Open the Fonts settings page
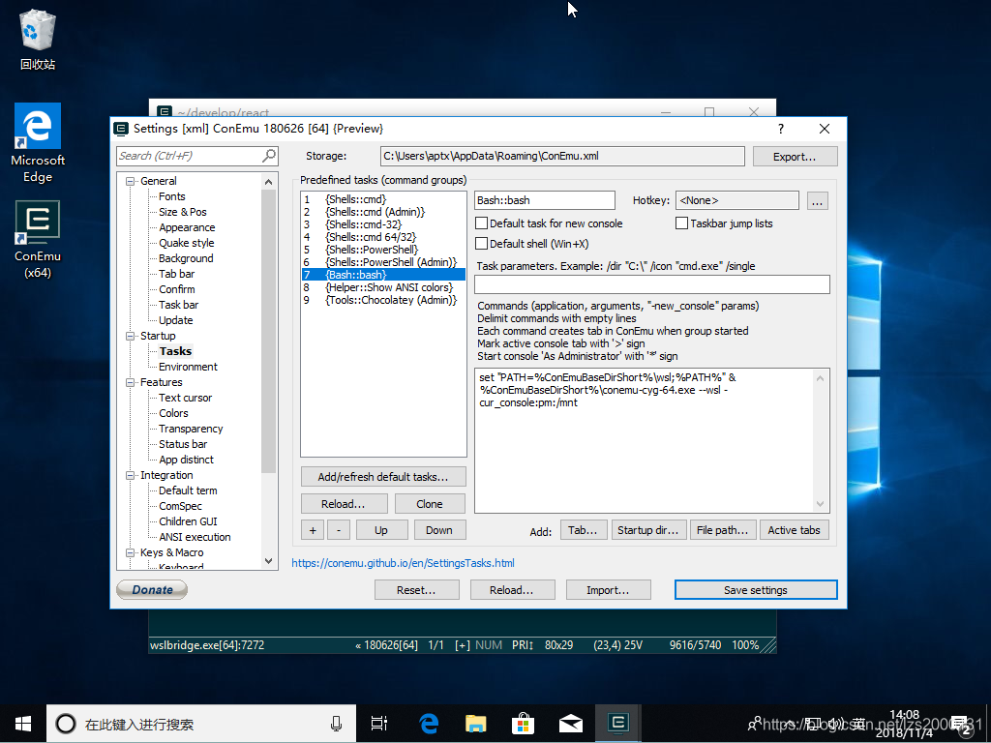This screenshot has height=743, width=991. tap(172, 196)
